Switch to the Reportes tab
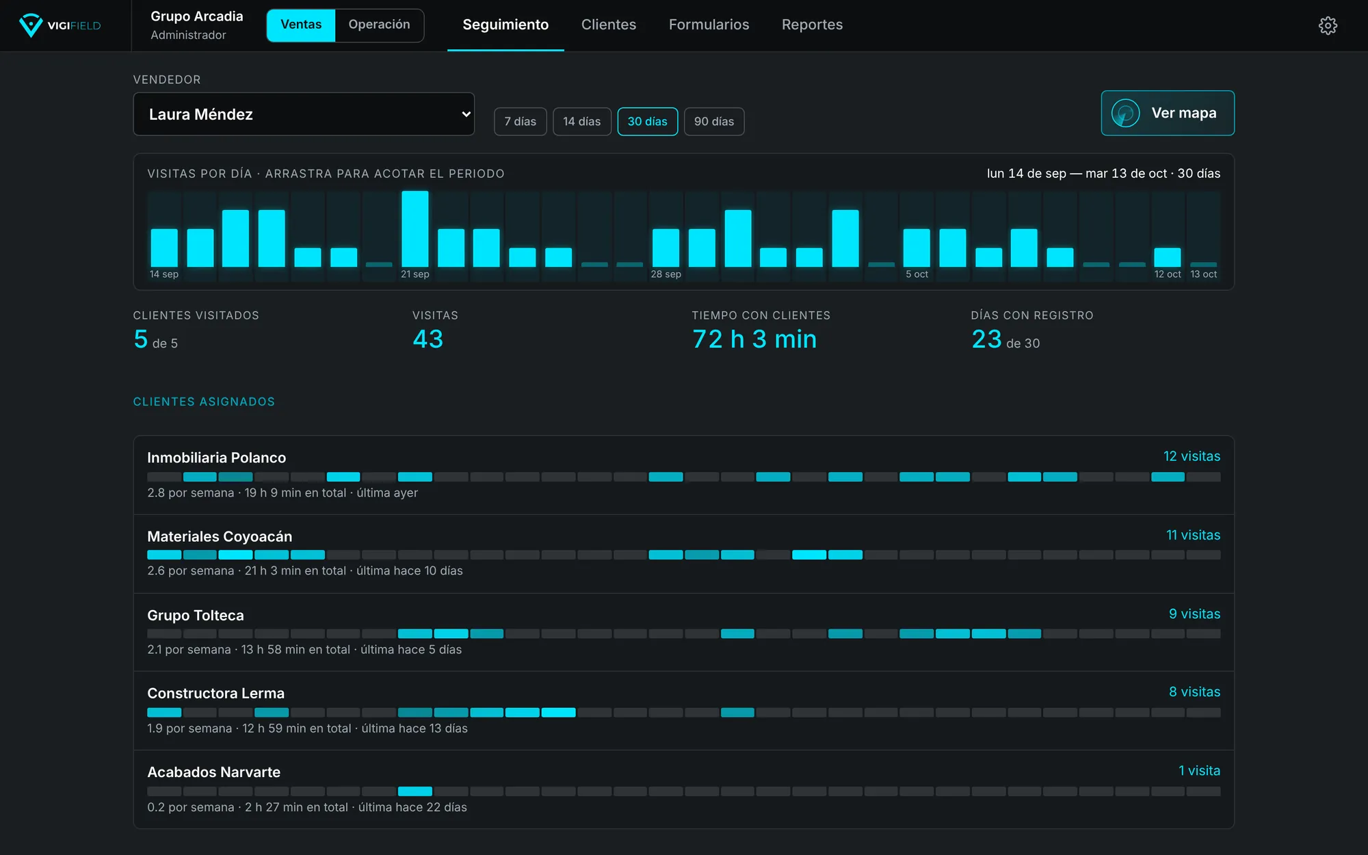 click(813, 25)
